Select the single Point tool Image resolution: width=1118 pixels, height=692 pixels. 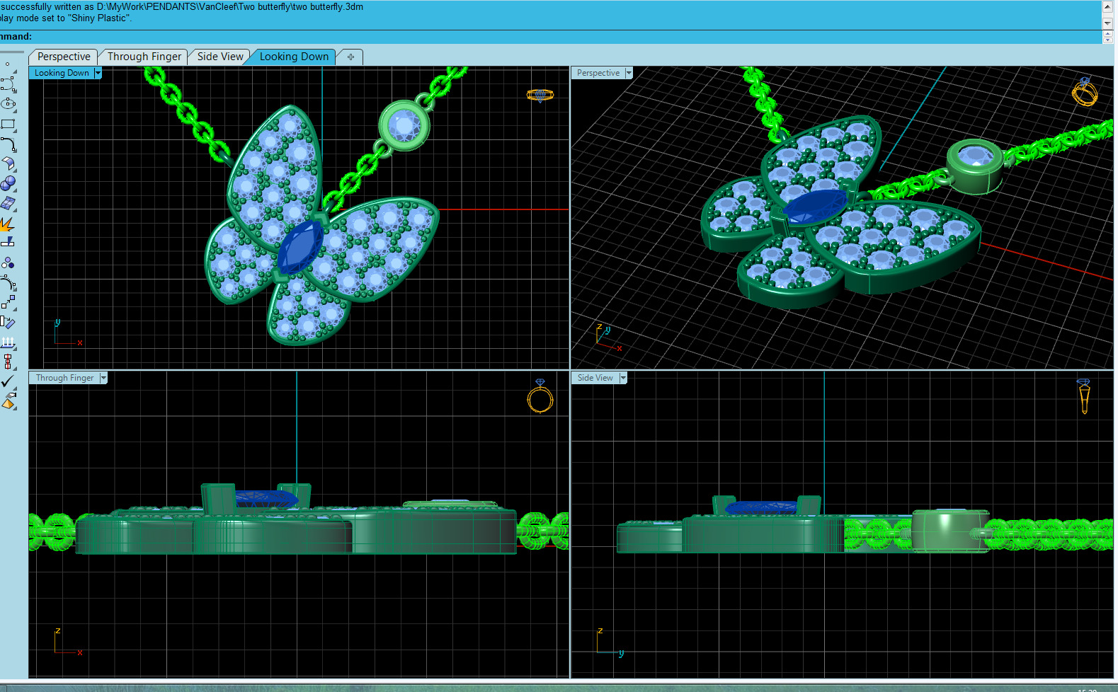coord(8,64)
